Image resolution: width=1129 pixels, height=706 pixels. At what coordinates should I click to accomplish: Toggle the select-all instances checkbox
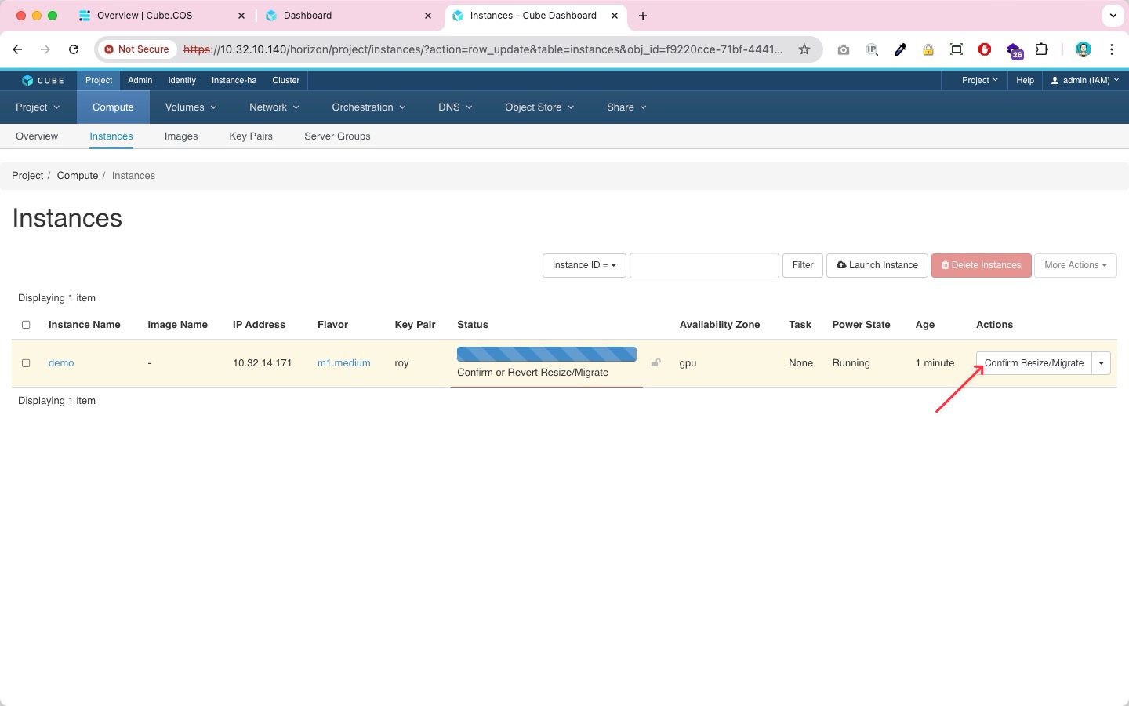26,325
